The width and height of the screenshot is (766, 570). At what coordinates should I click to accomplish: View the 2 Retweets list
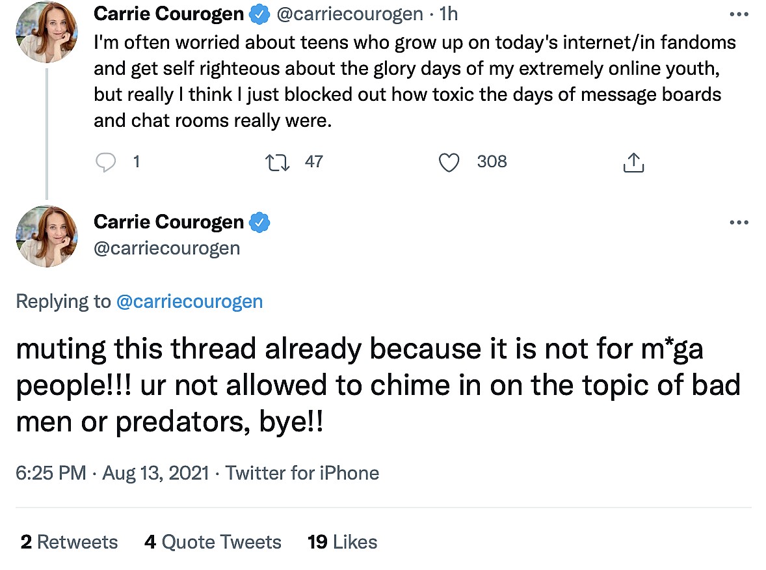pos(69,542)
